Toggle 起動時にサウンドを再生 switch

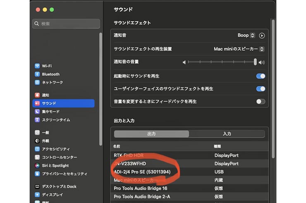coord(261,76)
